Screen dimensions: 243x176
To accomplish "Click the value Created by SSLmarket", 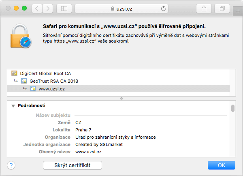I will tap(99, 144).
